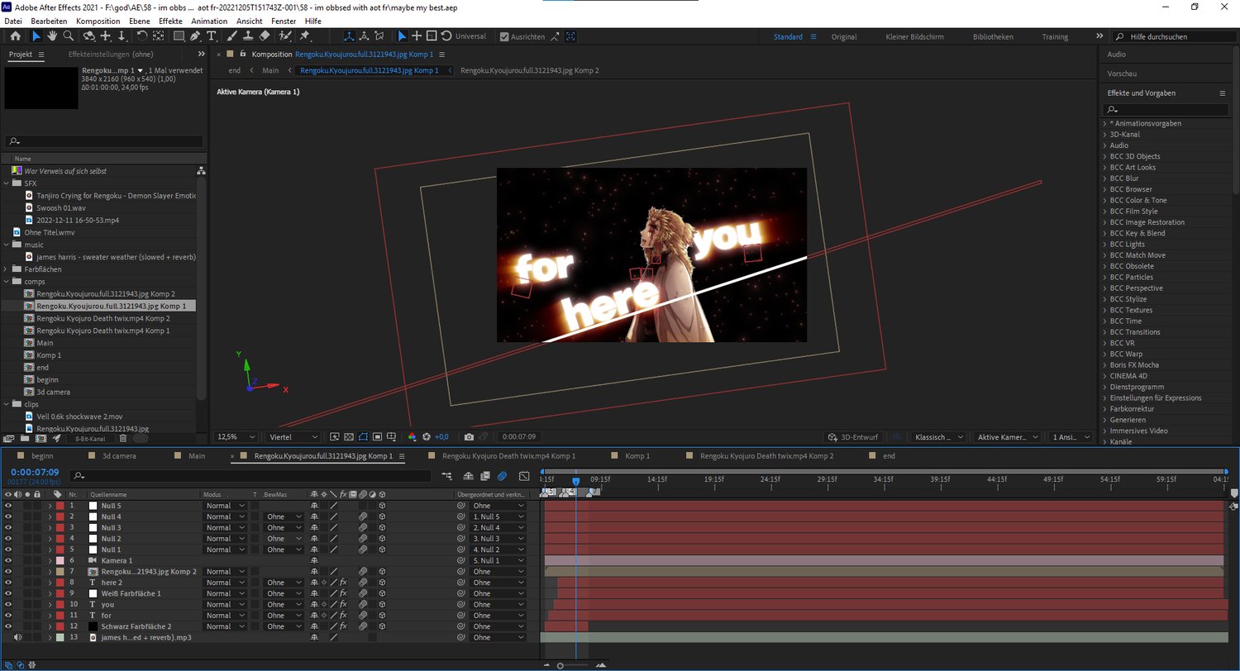Open the Viertel resolution dropdown
Viewport: 1240px width, 671px height.
293,437
